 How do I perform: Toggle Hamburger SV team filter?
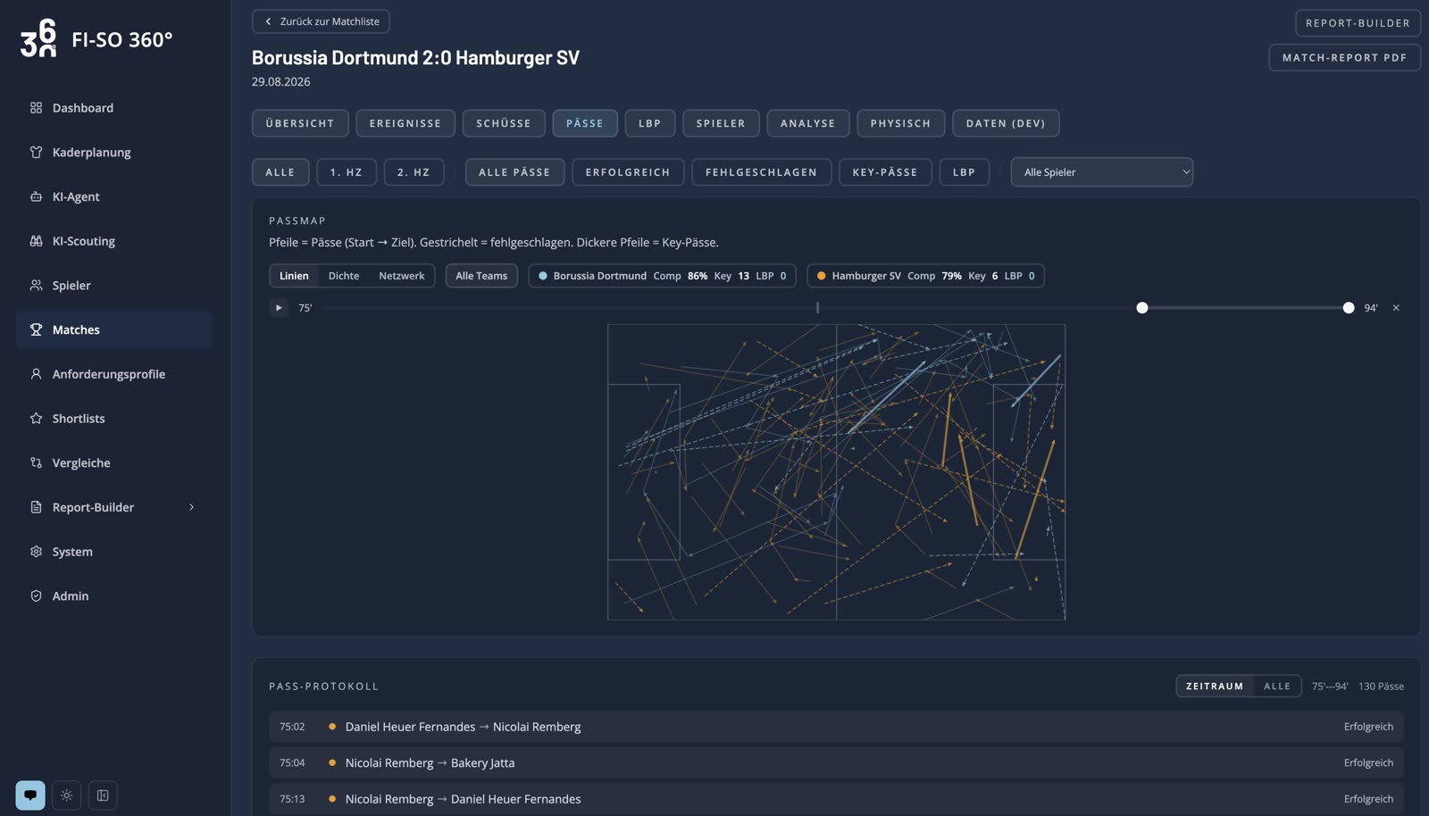[x=925, y=276]
